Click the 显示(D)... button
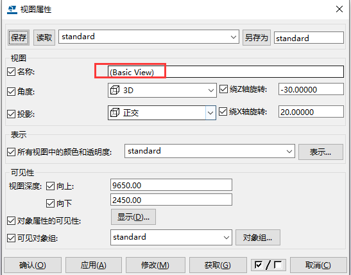The width and height of the screenshot is (351, 275). [x=133, y=217]
